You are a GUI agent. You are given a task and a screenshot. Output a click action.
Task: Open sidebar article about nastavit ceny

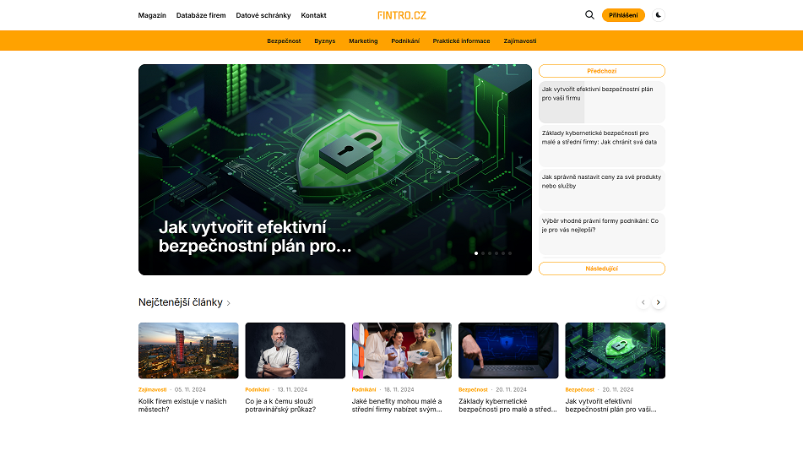point(601,182)
